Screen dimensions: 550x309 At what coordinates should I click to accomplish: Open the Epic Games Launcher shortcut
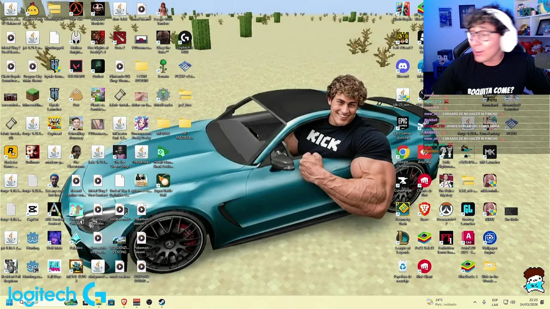[403, 127]
